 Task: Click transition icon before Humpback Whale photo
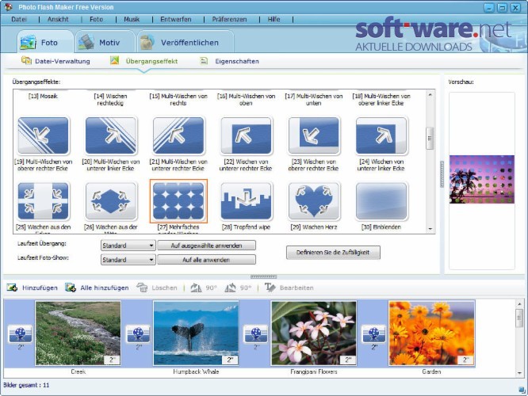138,333
